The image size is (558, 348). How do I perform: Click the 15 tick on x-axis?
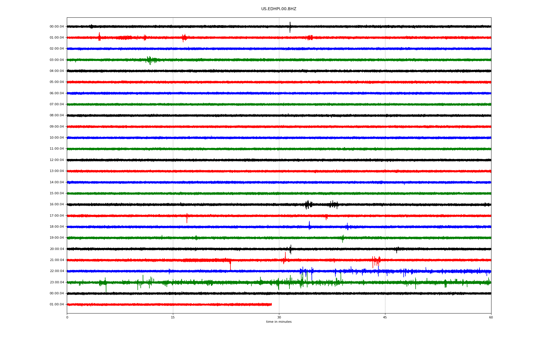[x=173, y=317]
